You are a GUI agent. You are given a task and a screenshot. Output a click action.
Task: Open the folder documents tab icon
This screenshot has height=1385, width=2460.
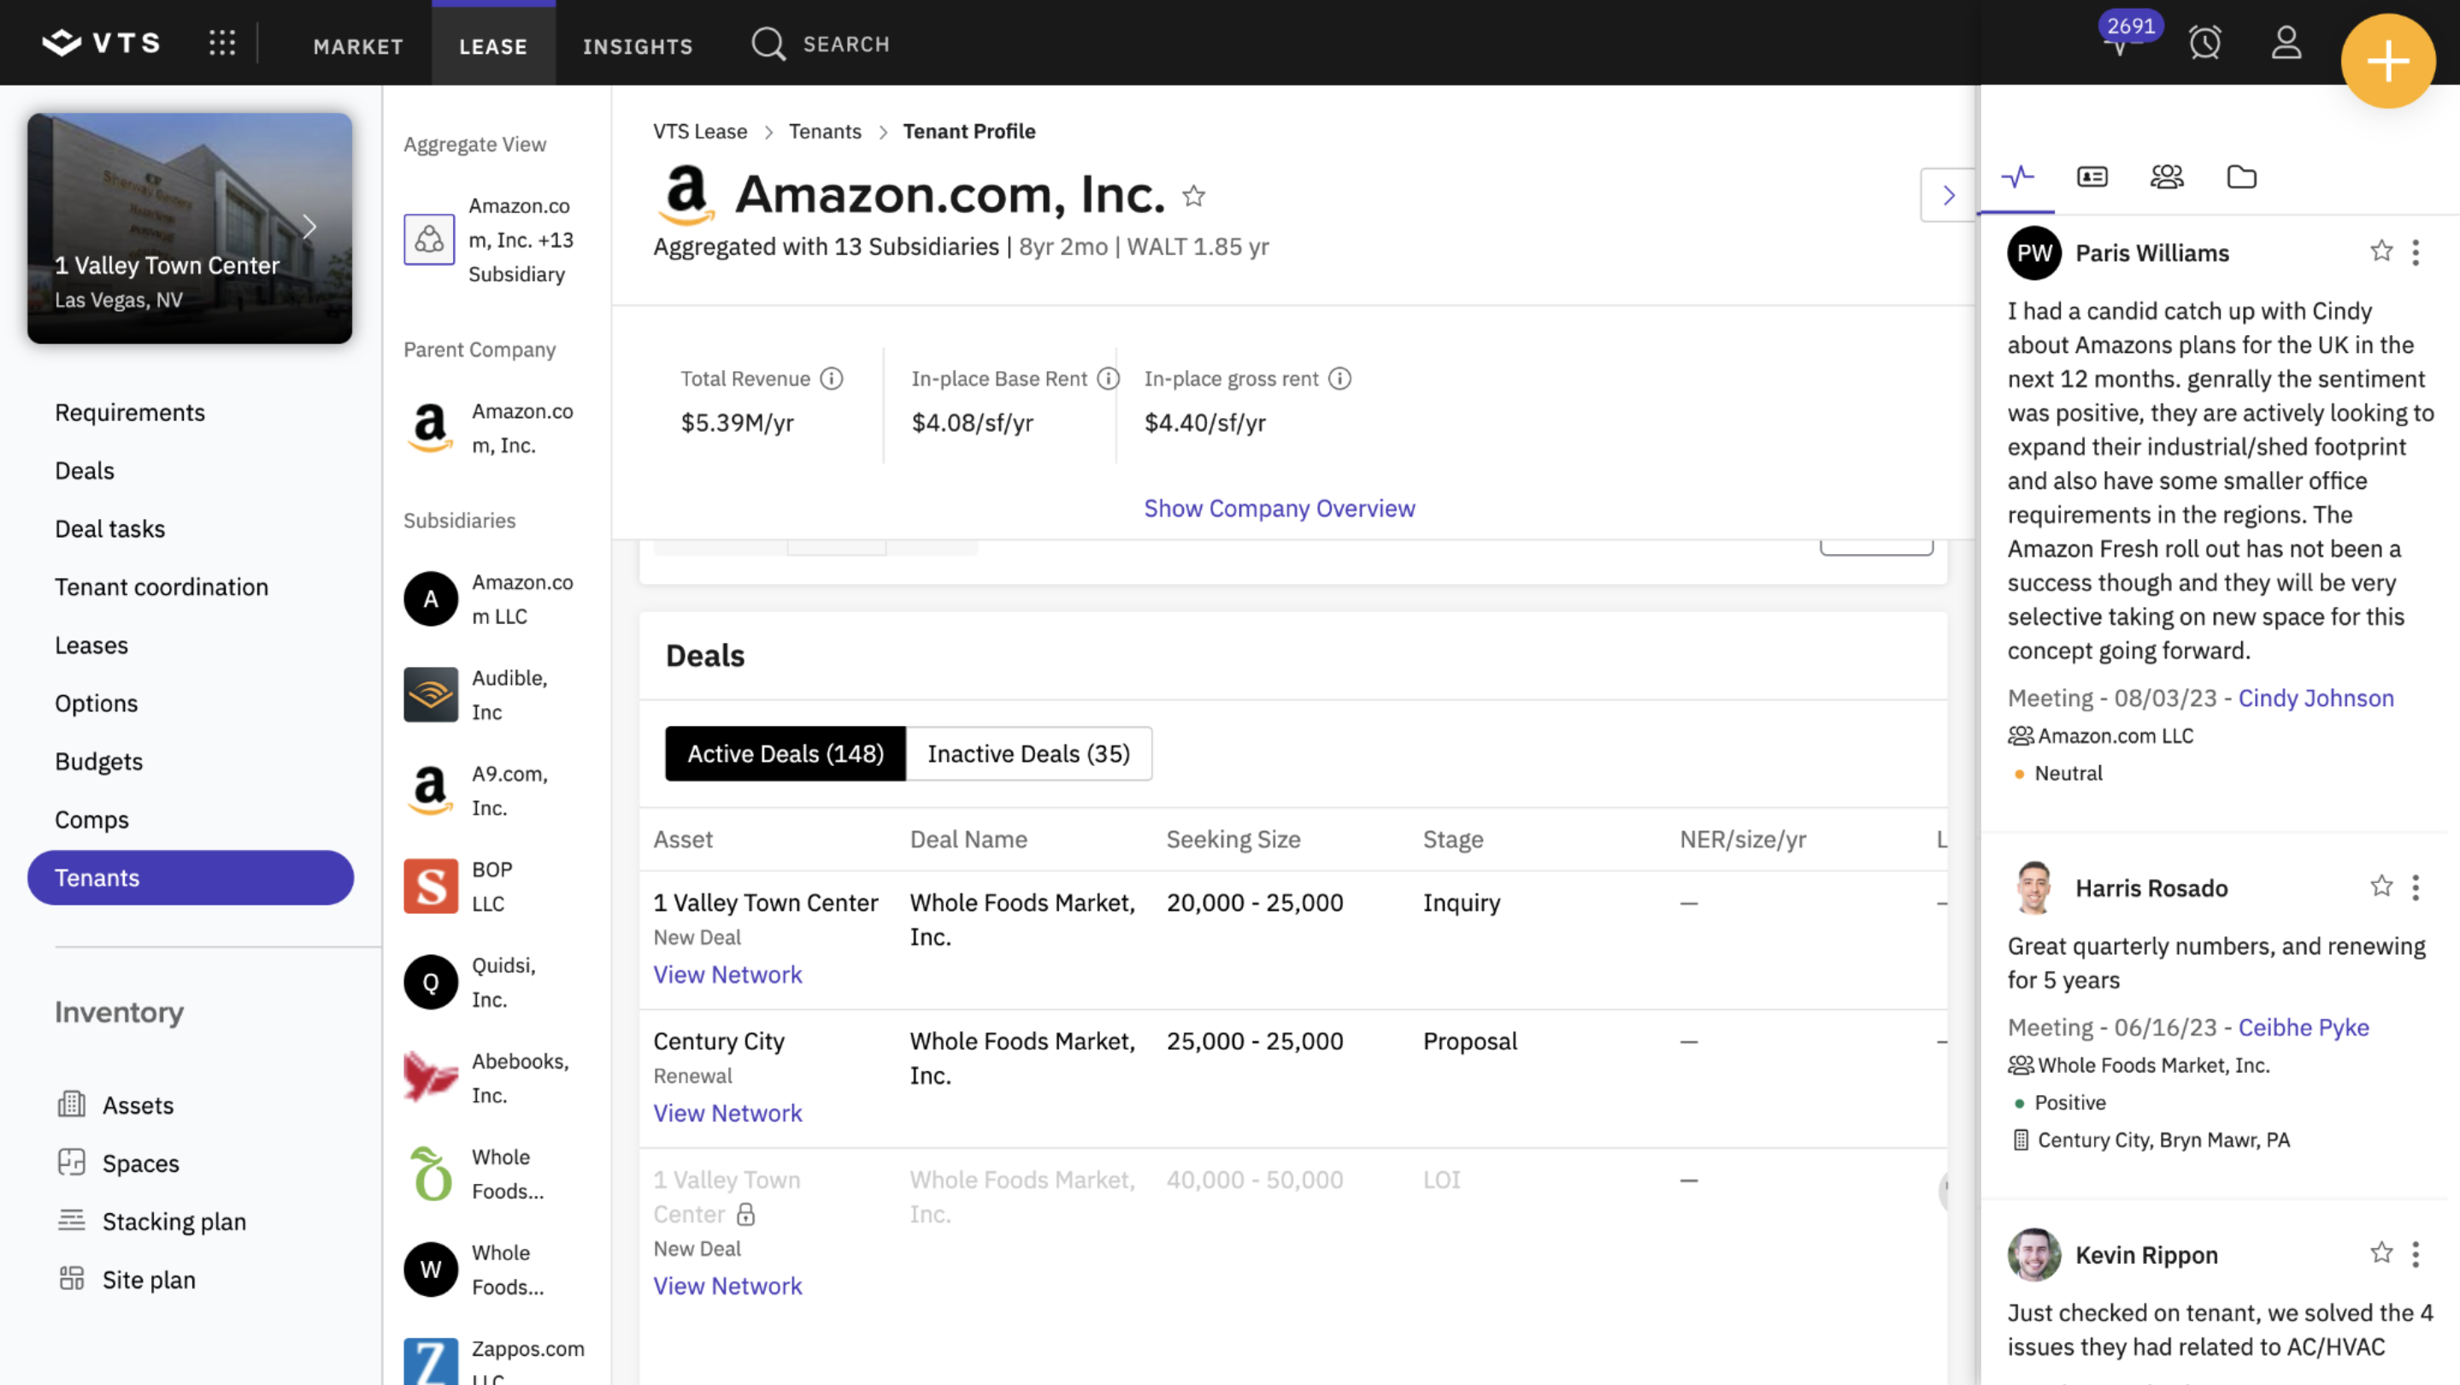[2241, 177]
